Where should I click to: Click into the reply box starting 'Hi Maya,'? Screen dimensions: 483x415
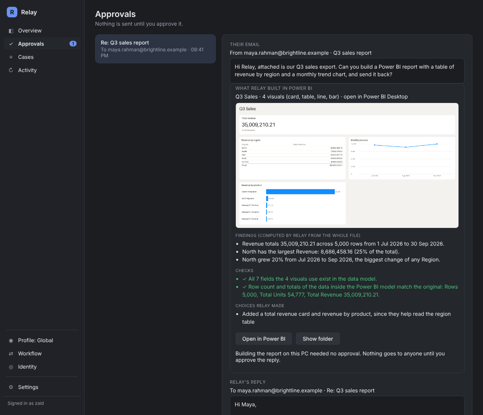347,406
